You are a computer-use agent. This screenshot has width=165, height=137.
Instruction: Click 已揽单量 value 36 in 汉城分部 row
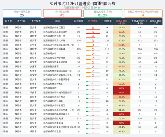[x=107, y=127]
